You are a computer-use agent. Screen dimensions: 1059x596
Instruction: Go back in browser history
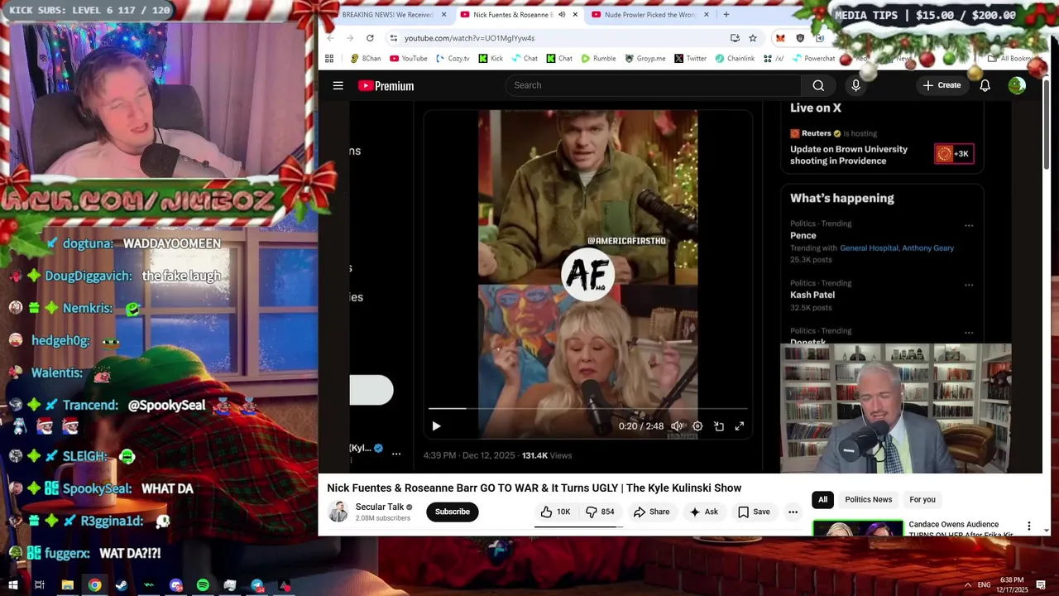tap(330, 38)
